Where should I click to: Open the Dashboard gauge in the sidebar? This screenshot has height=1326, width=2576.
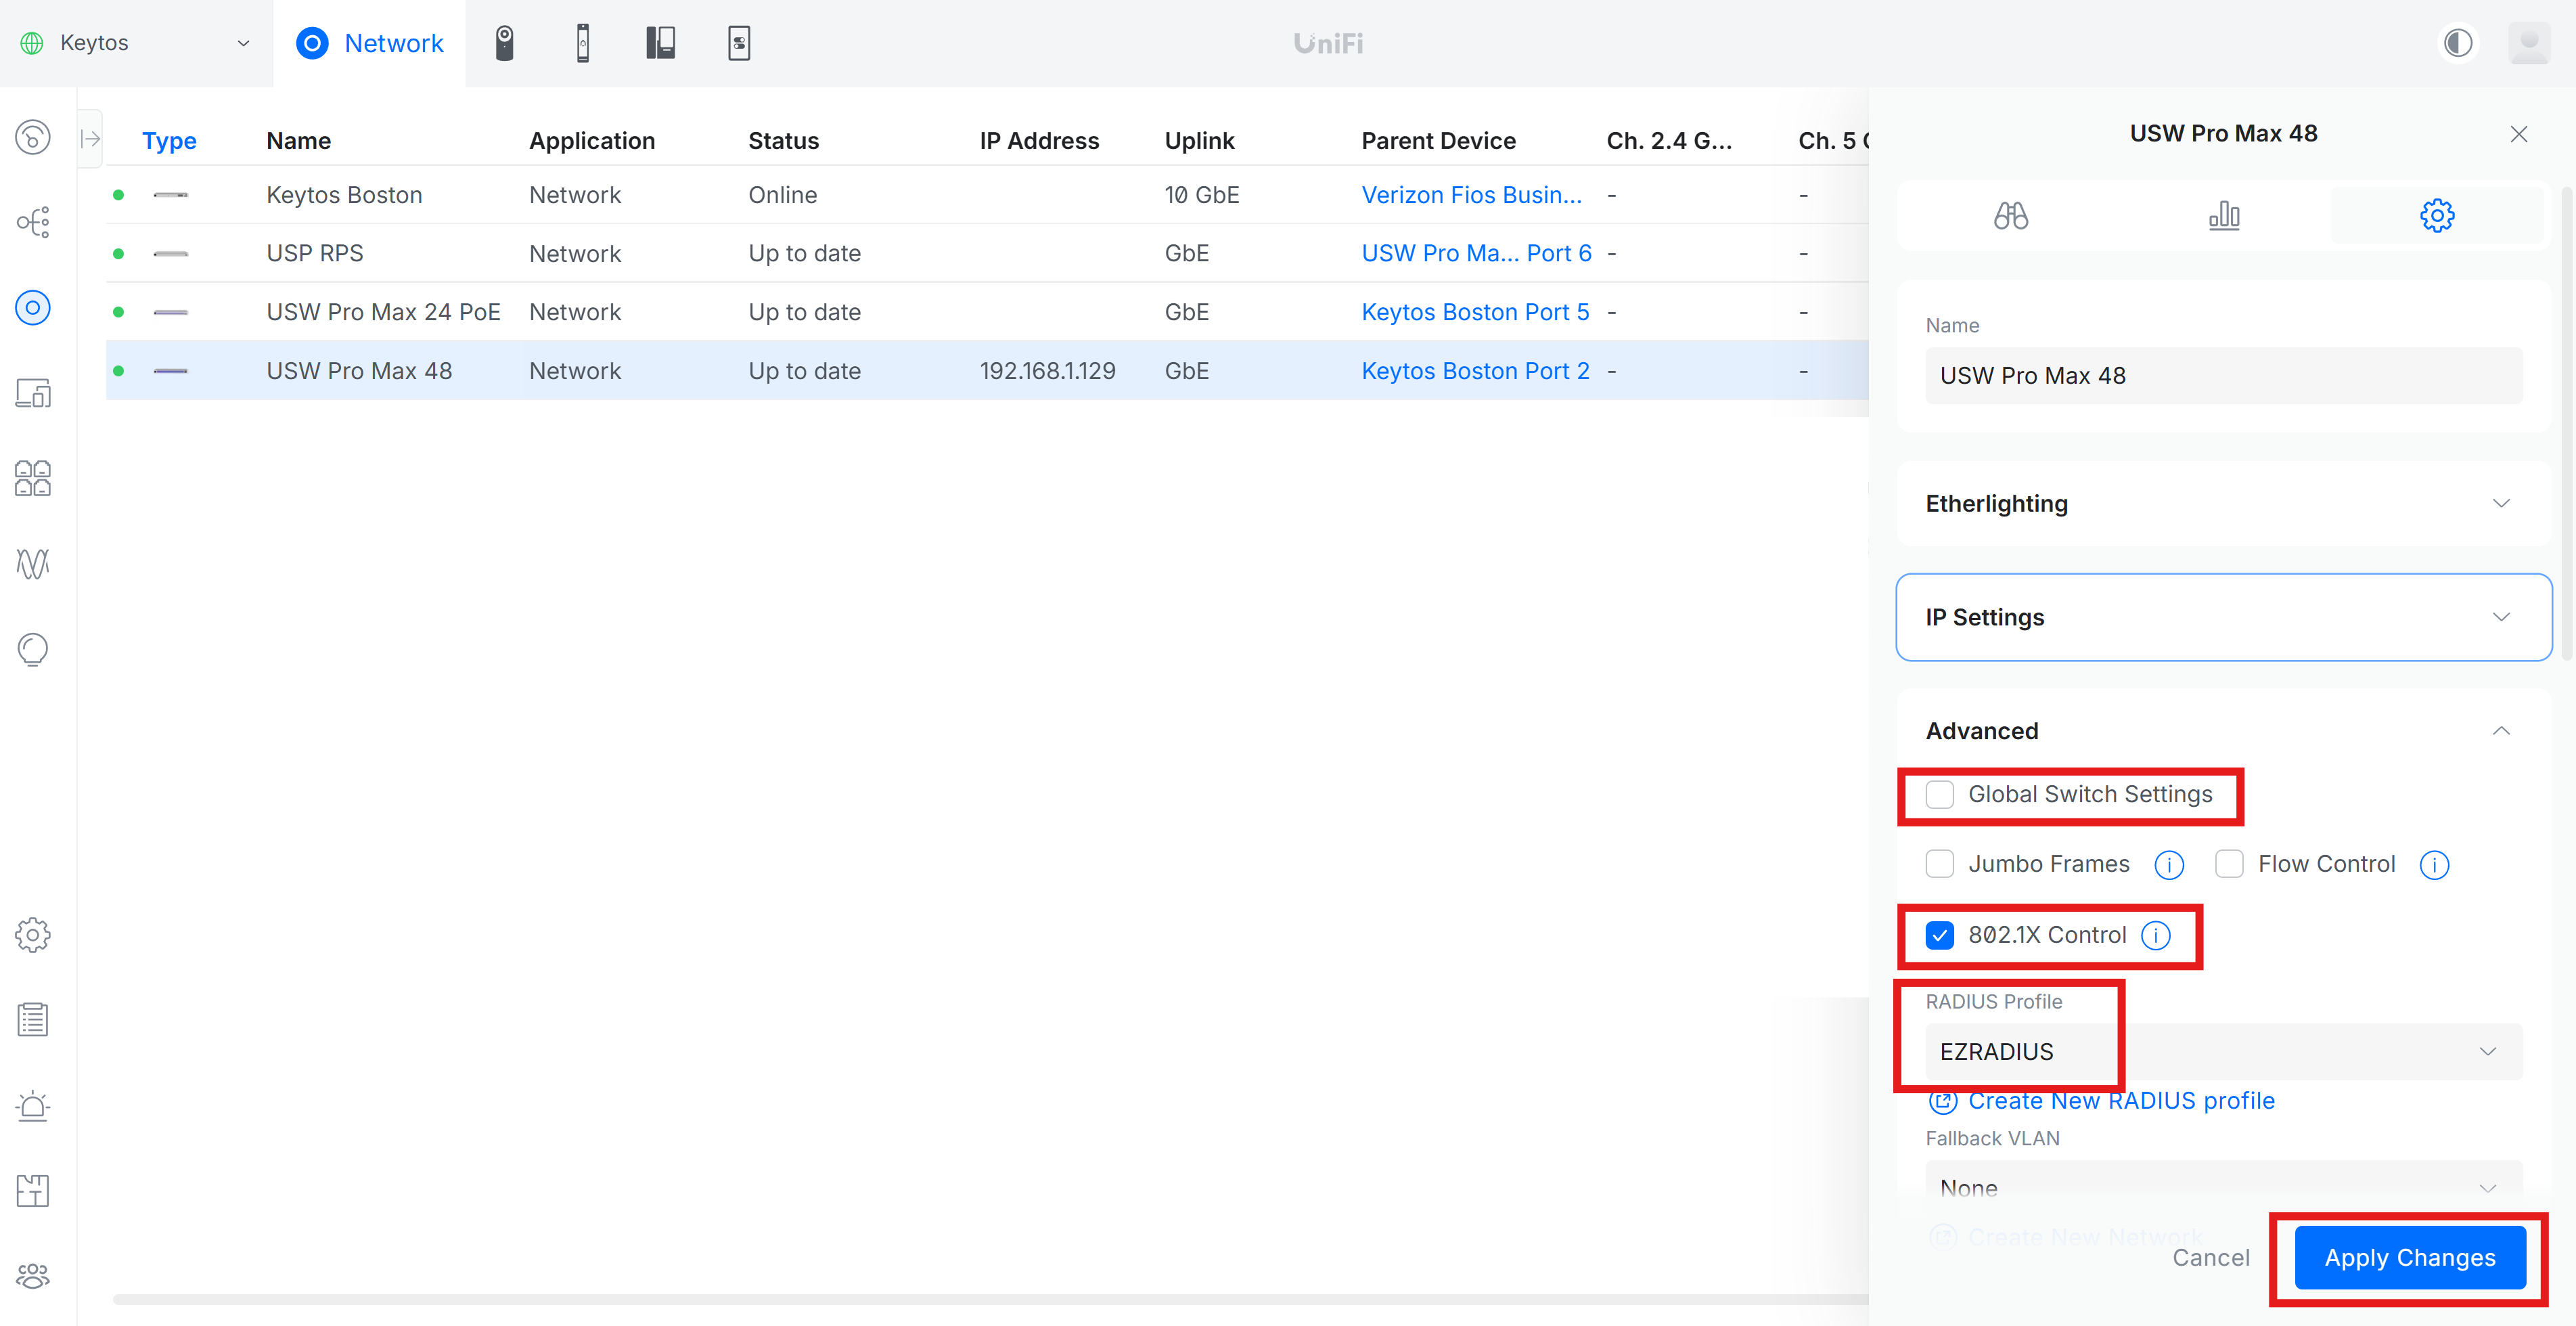(33, 137)
